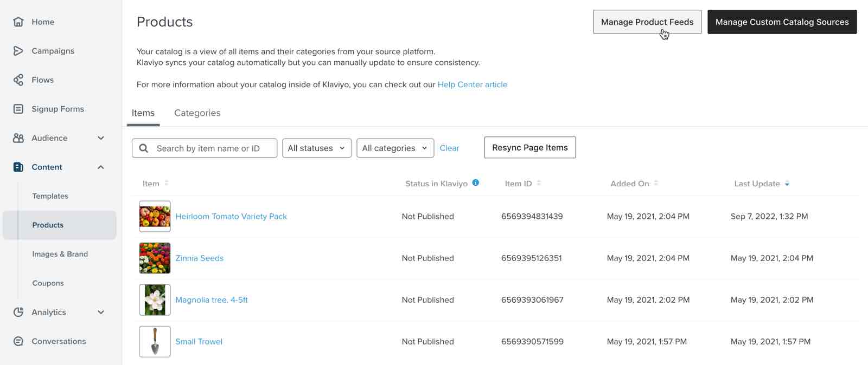Open Templates in the Content submenu
Viewport: 868px width, 365px height.
(50, 196)
